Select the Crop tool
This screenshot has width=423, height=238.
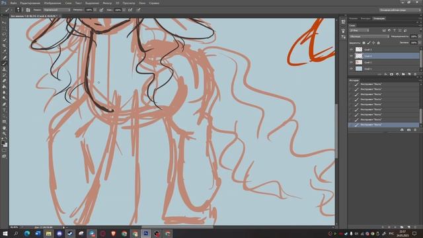click(x=4, y=46)
